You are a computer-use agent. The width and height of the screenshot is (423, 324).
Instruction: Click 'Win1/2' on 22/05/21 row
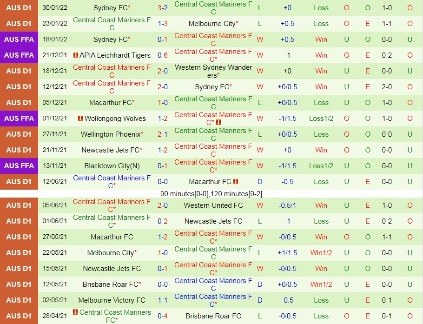coord(321,253)
